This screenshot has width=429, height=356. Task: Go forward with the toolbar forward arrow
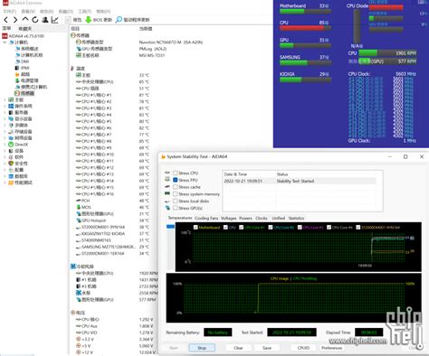click(x=15, y=20)
